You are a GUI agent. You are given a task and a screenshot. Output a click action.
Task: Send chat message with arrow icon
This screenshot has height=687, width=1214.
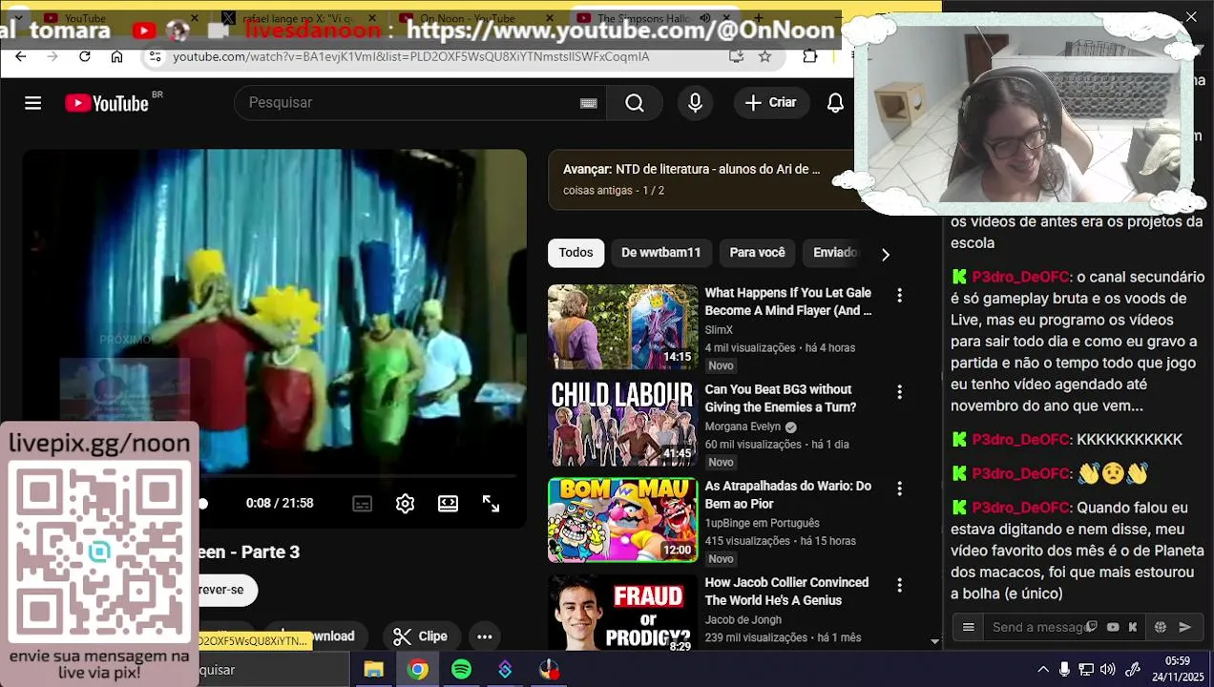coord(1185,627)
